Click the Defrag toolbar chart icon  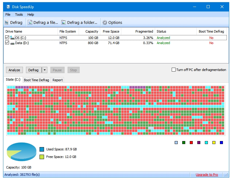(7, 22)
